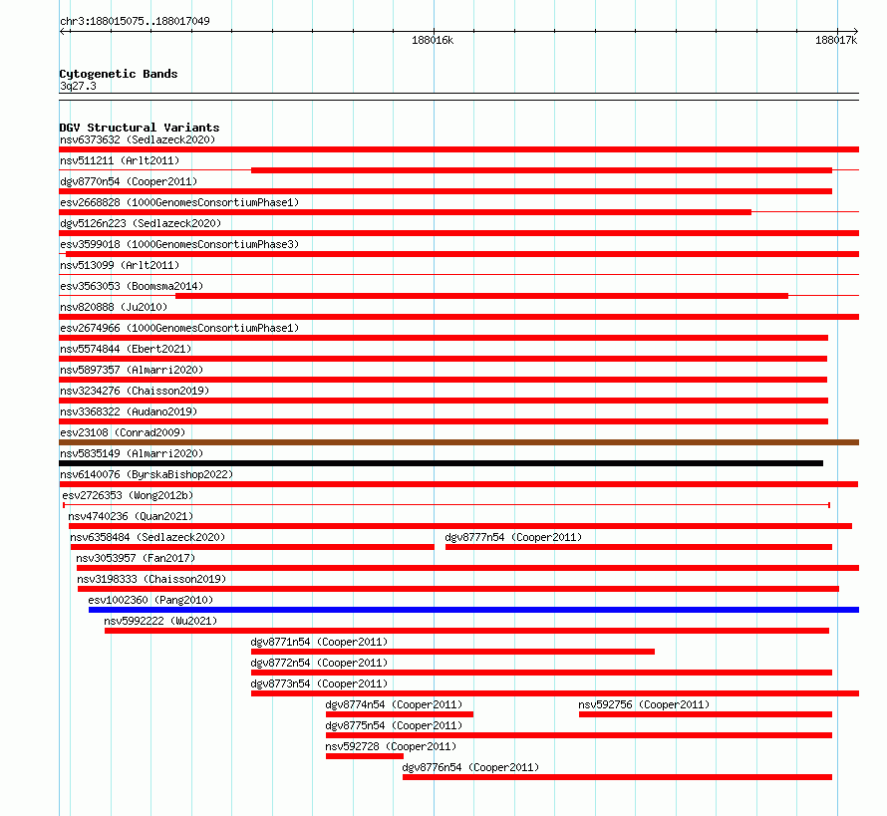Open esv3599018 (1000GenomesConsortiumPhase3) label
The height and width of the screenshot is (816, 887).
tap(179, 244)
